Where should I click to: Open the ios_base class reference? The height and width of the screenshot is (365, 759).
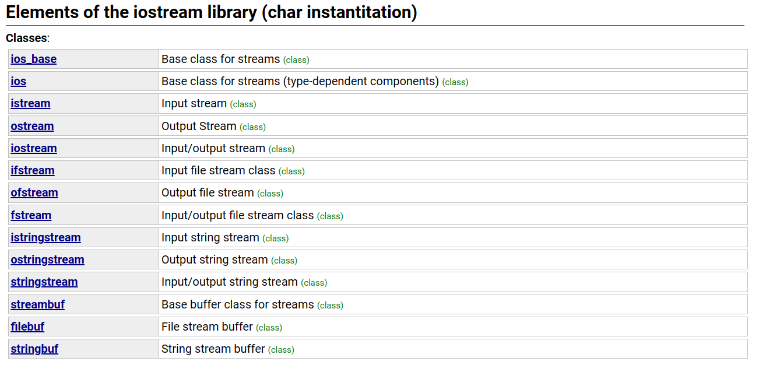coord(32,59)
